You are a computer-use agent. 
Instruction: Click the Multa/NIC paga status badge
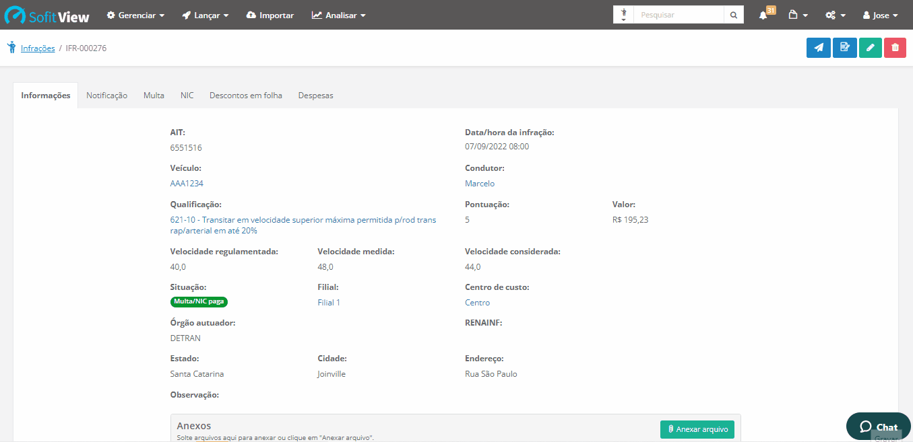tap(199, 301)
